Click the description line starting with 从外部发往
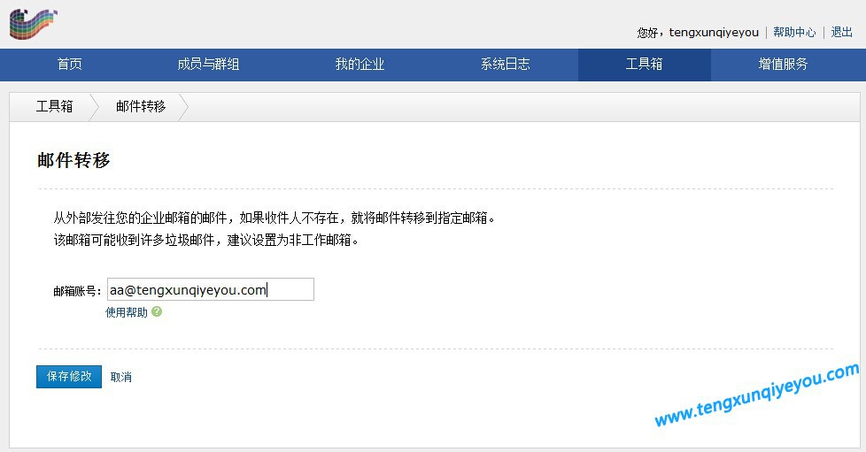This screenshot has height=452, width=866. coord(274,218)
